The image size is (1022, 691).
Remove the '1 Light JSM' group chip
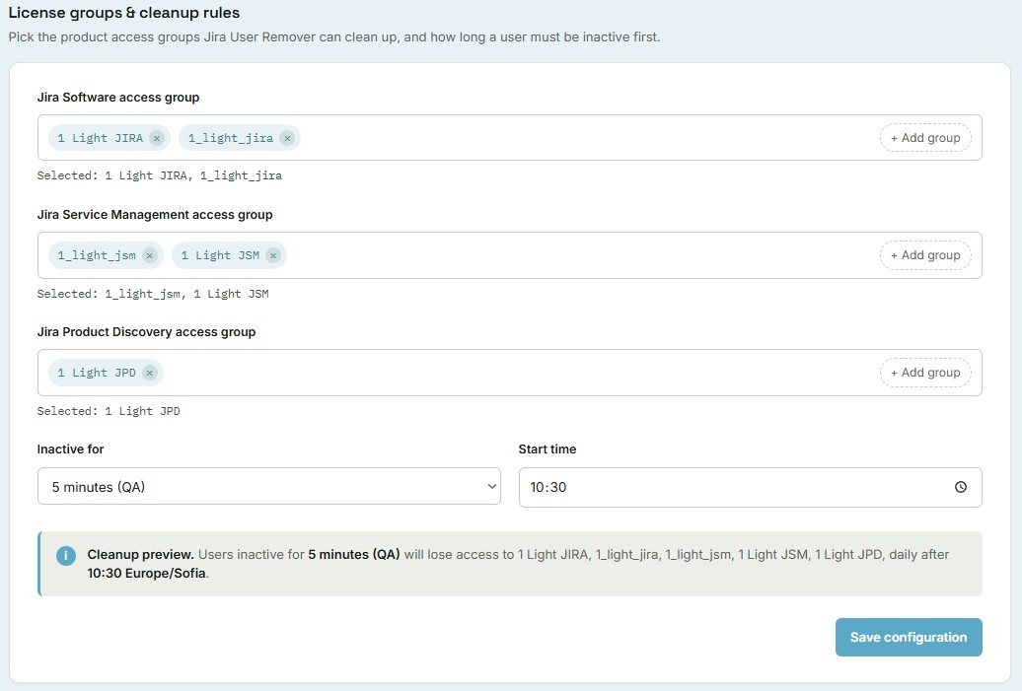coord(273,255)
